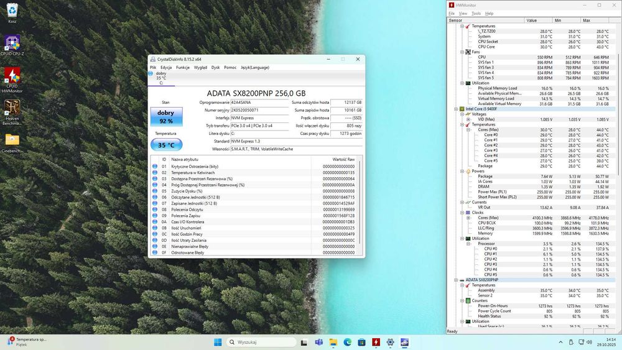Viewport: 622px width, 350px height.
Task: Collapse the Fans node in HWMonitor
Action: point(462,52)
